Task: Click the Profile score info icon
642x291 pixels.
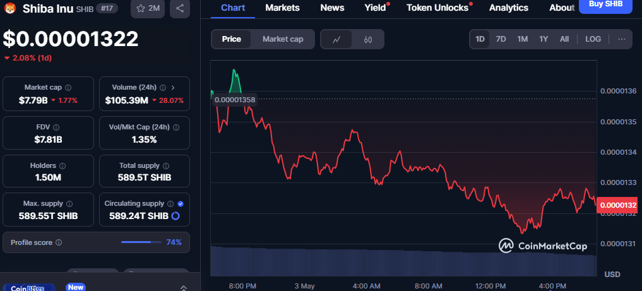Action: [x=59, y=242]
